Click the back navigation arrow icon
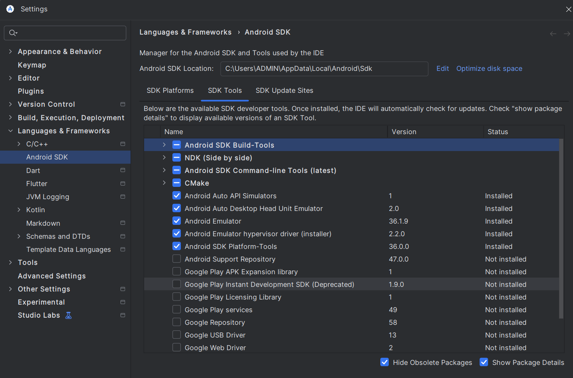The image size is (573, 378). (x=553, y=34)
